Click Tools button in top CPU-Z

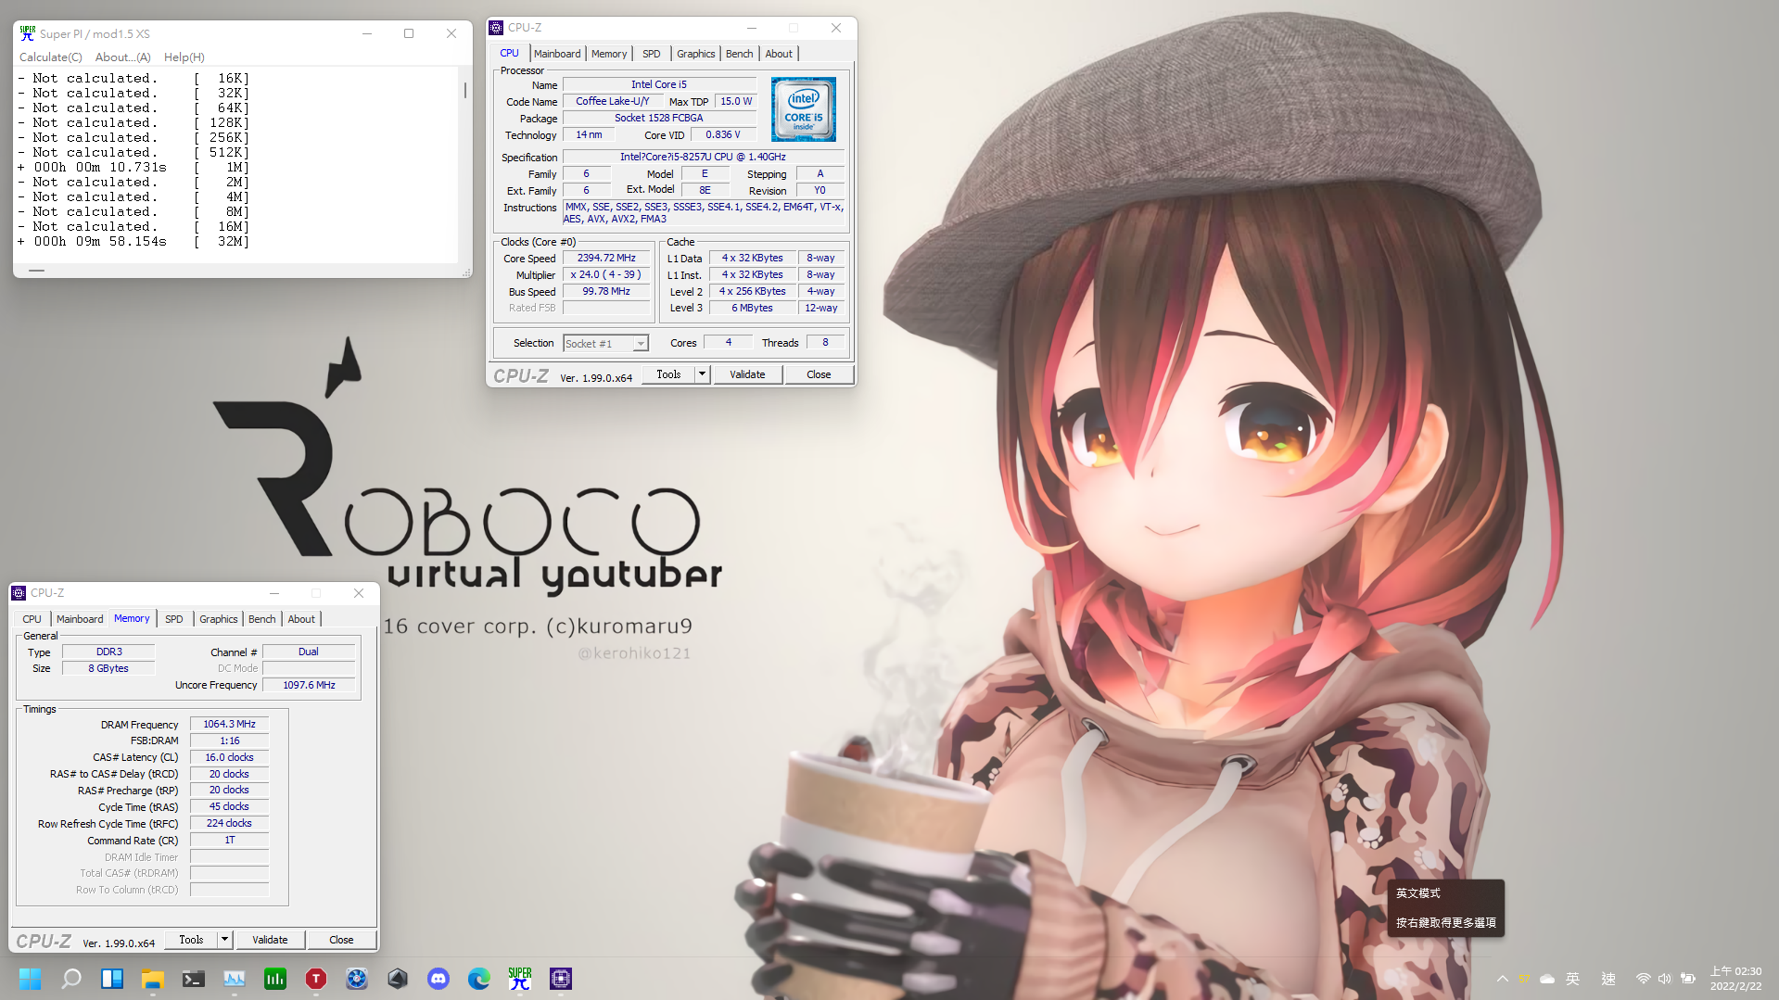point(668,374)
